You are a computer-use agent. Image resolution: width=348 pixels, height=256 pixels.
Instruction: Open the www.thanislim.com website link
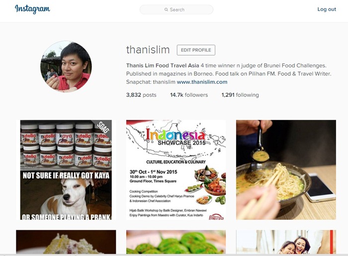click(202, 82)
